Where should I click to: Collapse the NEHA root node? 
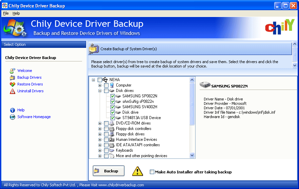tap(93, 80)
